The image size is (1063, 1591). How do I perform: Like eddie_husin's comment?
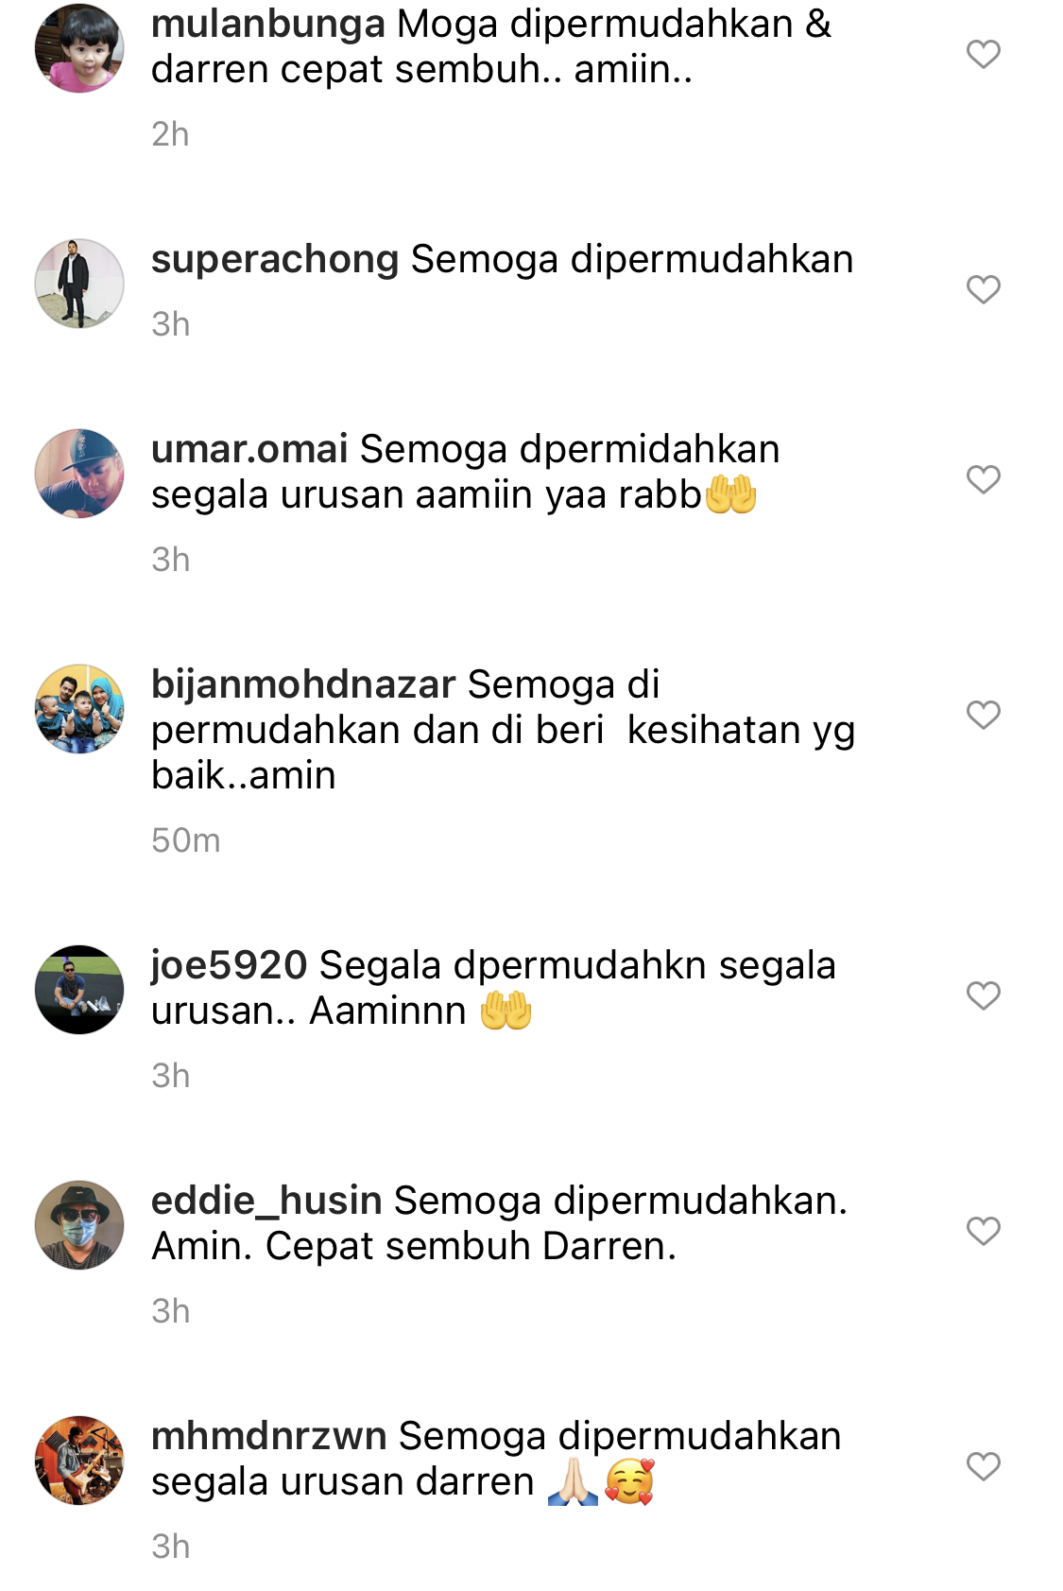point(983,1231)
